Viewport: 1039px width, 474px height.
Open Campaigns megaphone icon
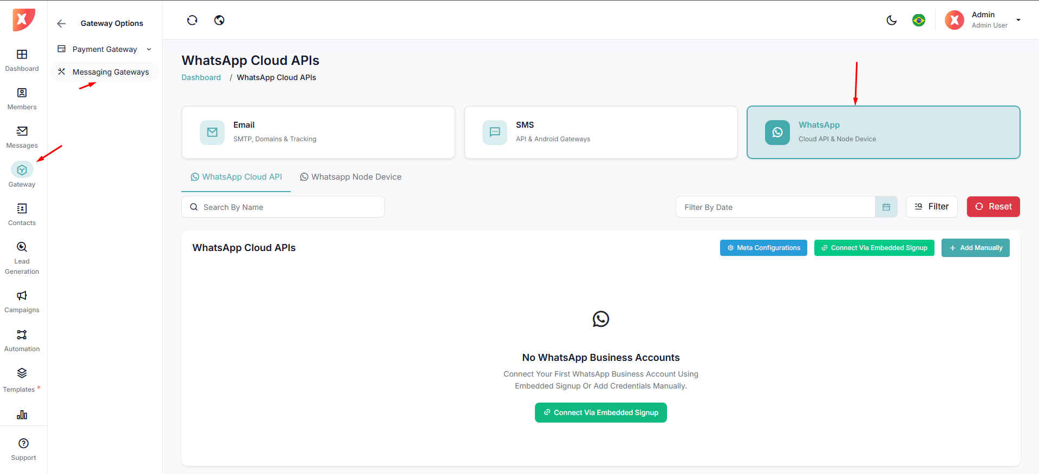22,296
